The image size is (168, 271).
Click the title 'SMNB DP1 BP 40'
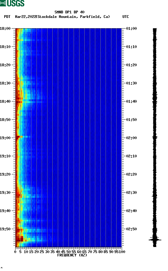69,12
